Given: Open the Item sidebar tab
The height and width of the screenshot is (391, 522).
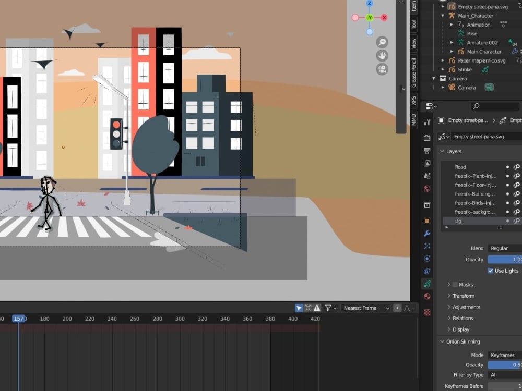Looking at the screenshot, I should point(413,6).
